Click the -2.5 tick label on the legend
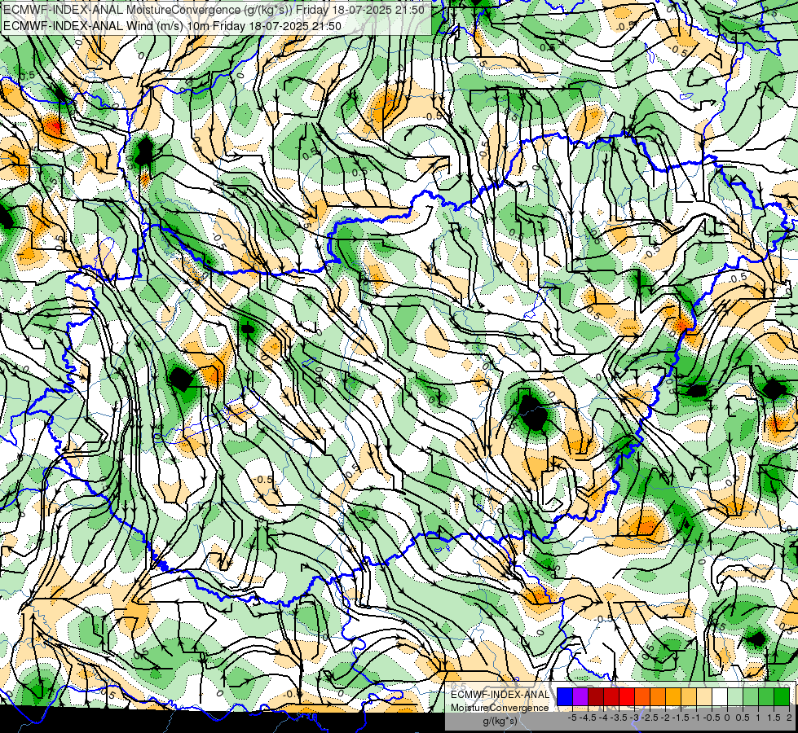 [x=650, y=718]
